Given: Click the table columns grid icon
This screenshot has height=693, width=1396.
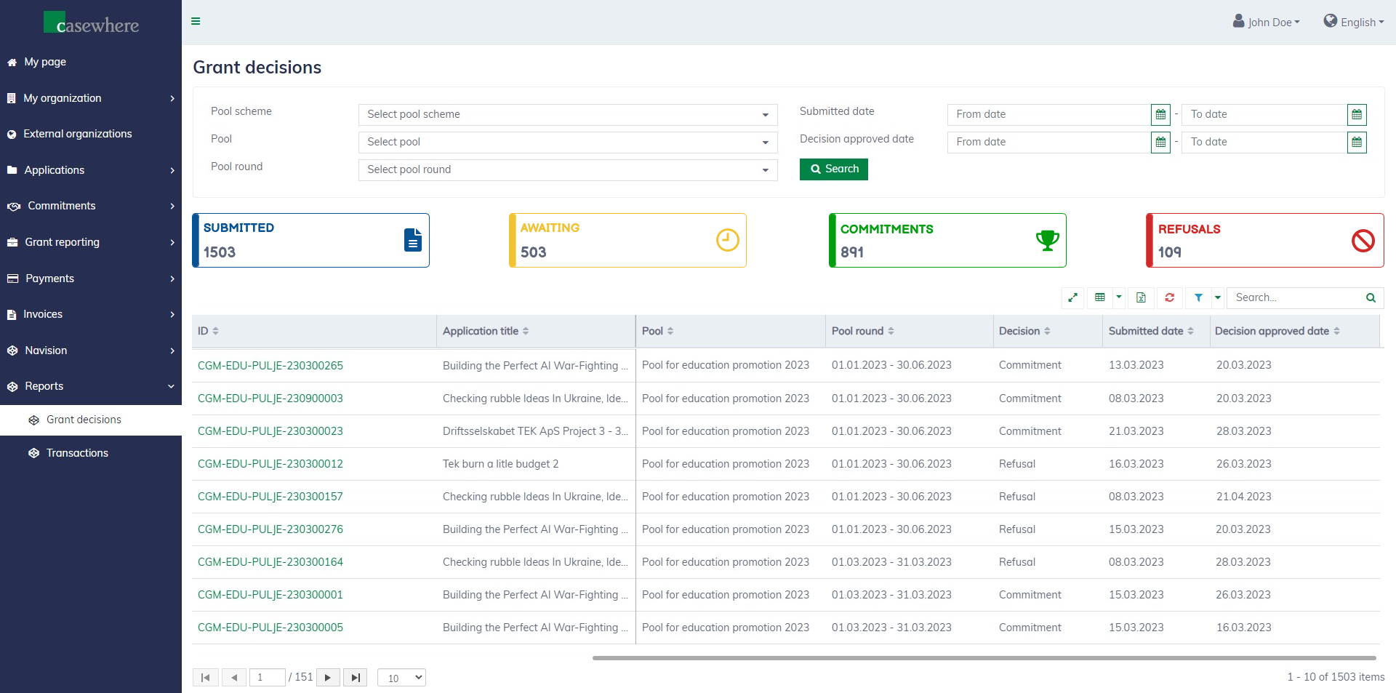Looking at the screenshot, I should (x=1100, y=297).
